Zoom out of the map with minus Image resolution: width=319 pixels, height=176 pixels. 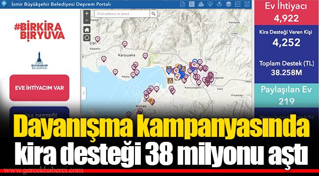(x=87, y=21)
